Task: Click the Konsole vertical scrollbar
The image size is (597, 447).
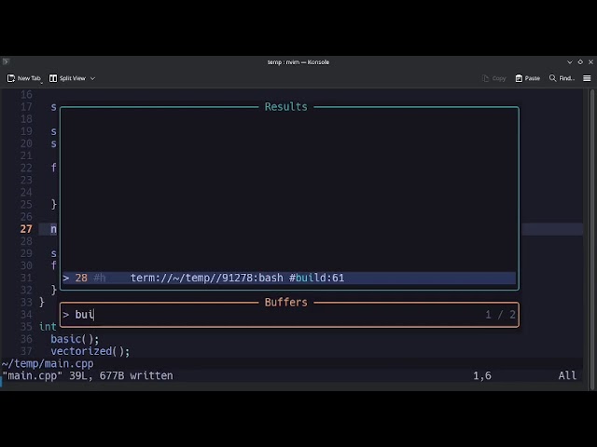Action: pyautogui.click(x=591, y=239)
